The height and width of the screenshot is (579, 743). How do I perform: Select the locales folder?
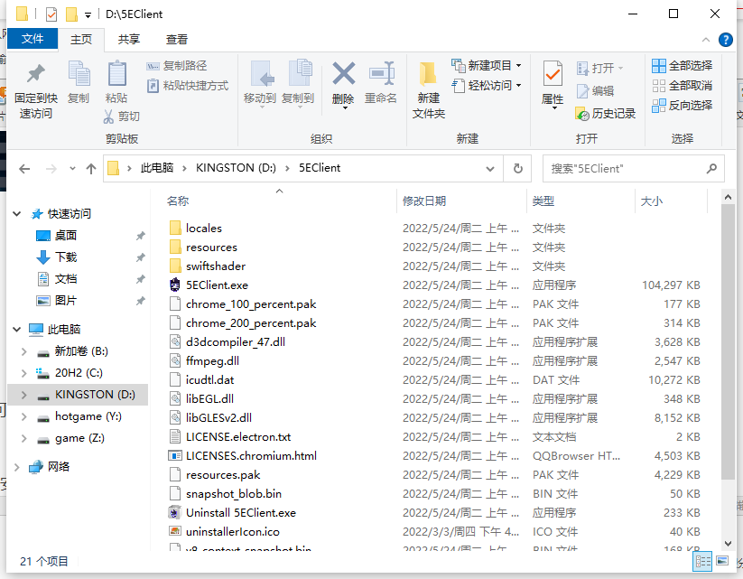click(x=204, y=229)
